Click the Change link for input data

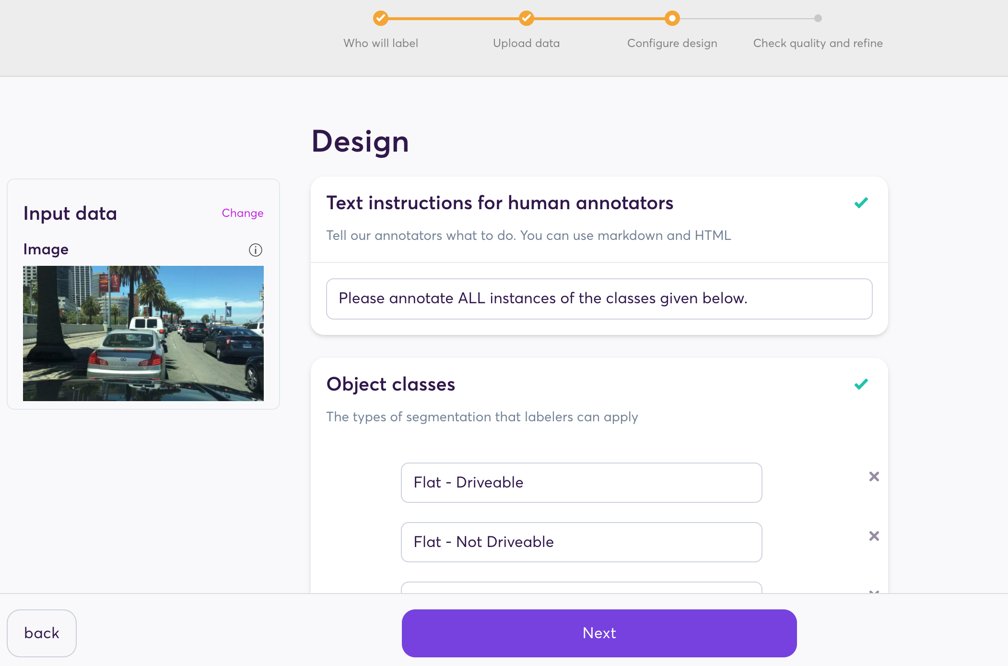click(x=242, y=213)
